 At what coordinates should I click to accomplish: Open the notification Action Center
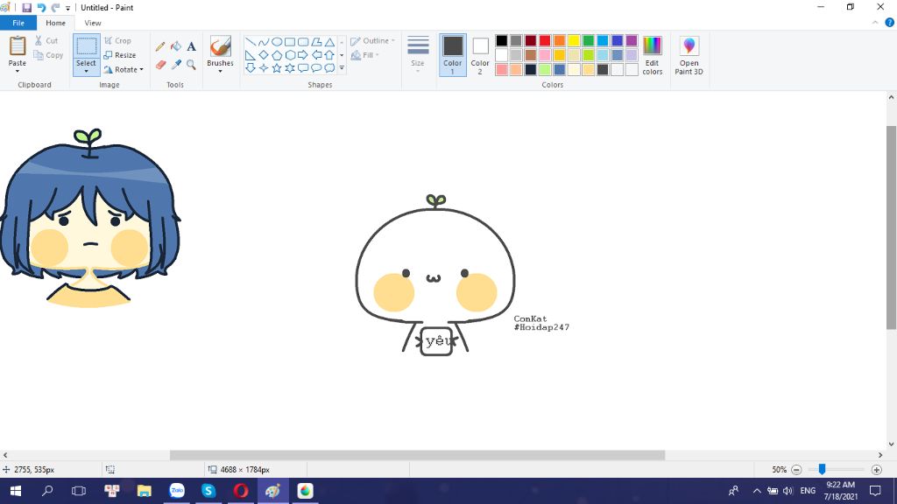875,491
